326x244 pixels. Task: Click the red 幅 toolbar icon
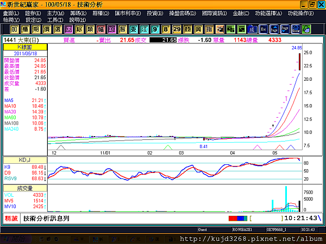pos(101,29)
